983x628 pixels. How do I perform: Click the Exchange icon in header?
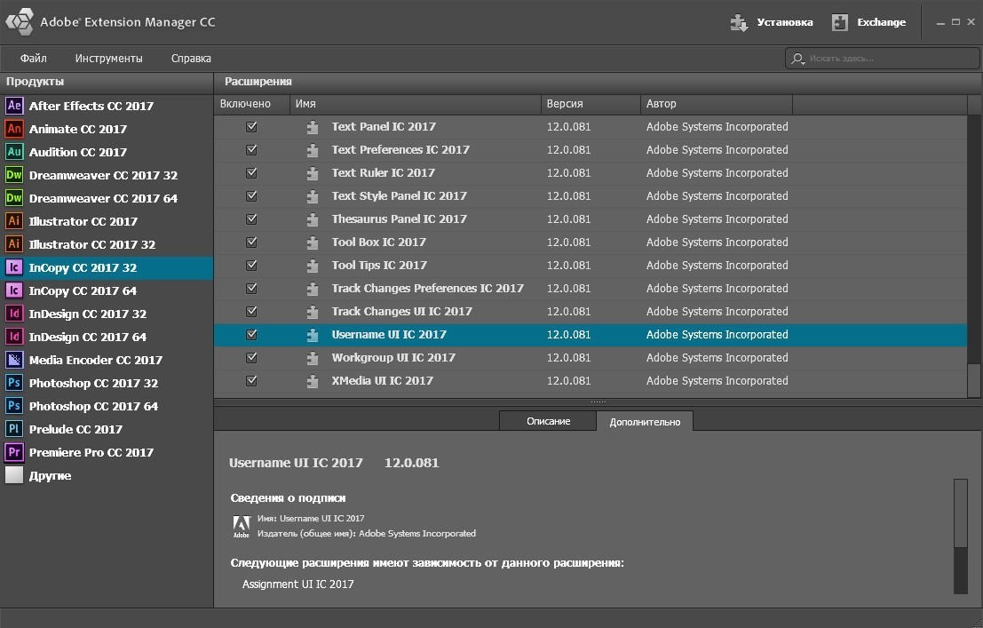pos(839,22)
